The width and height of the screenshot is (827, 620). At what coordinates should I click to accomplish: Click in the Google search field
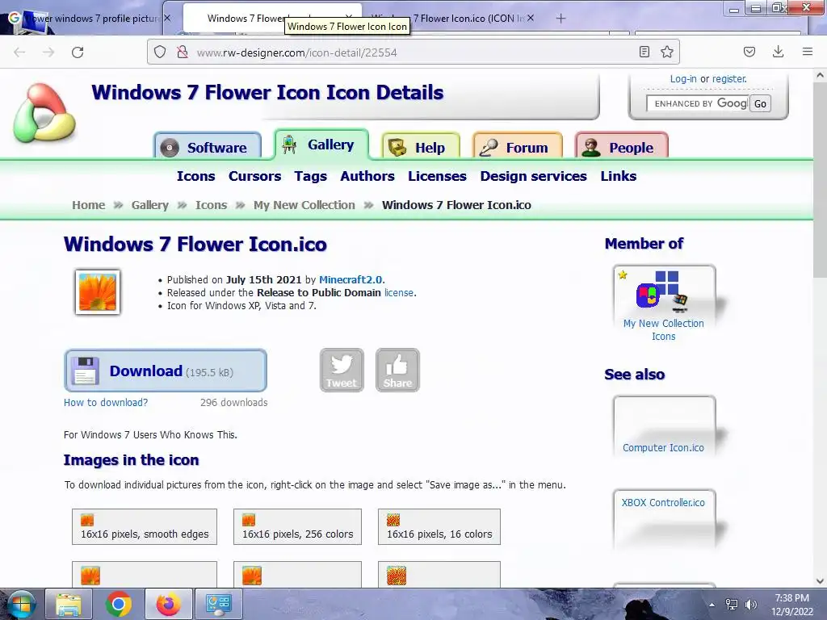tap(697, 103)
